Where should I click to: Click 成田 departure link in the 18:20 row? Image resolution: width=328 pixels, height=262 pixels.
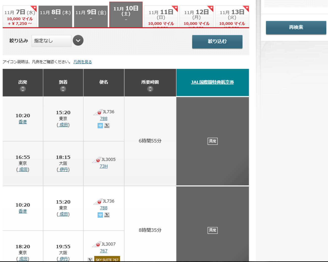coord(23,259)
